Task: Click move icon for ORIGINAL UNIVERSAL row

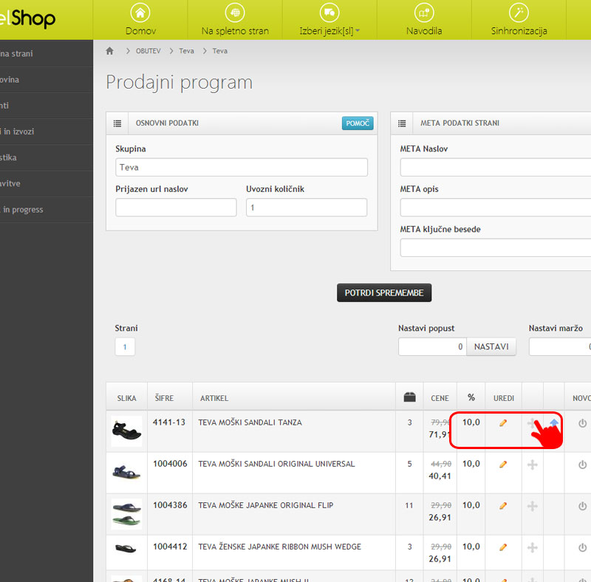Action: [x=532, y=465]
